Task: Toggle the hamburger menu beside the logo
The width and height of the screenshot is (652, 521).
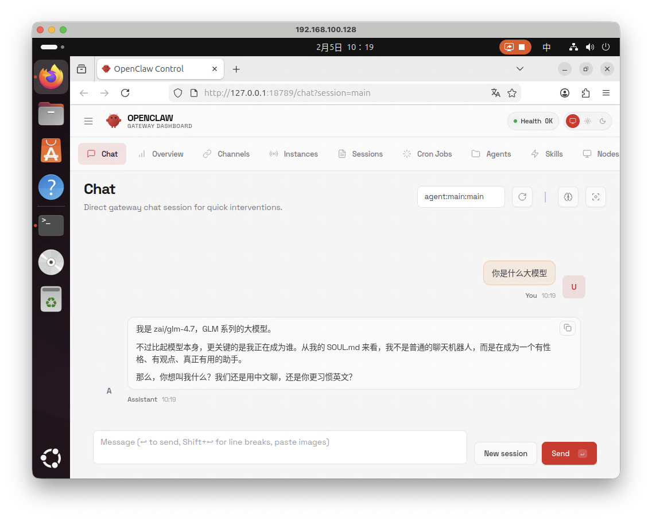Action: [88, 121]
